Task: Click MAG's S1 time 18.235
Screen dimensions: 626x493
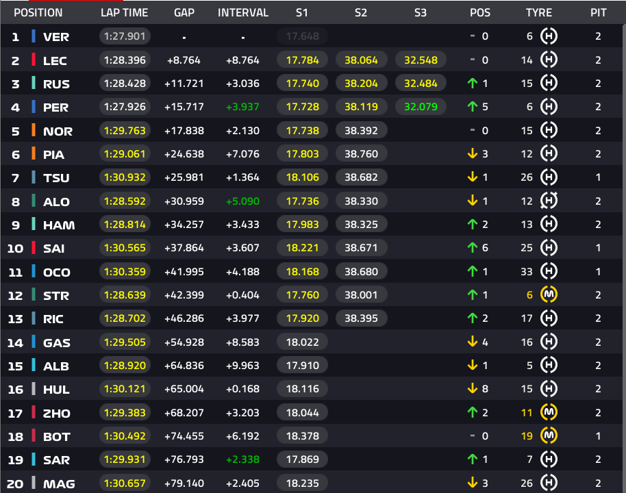Action: click(302, 483)
